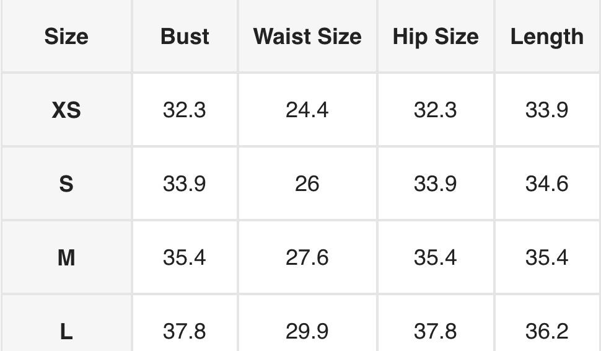Click the XS bust value 32.3
The height and width of the screenshot is (351, 601).
click(x=185, y=110)
